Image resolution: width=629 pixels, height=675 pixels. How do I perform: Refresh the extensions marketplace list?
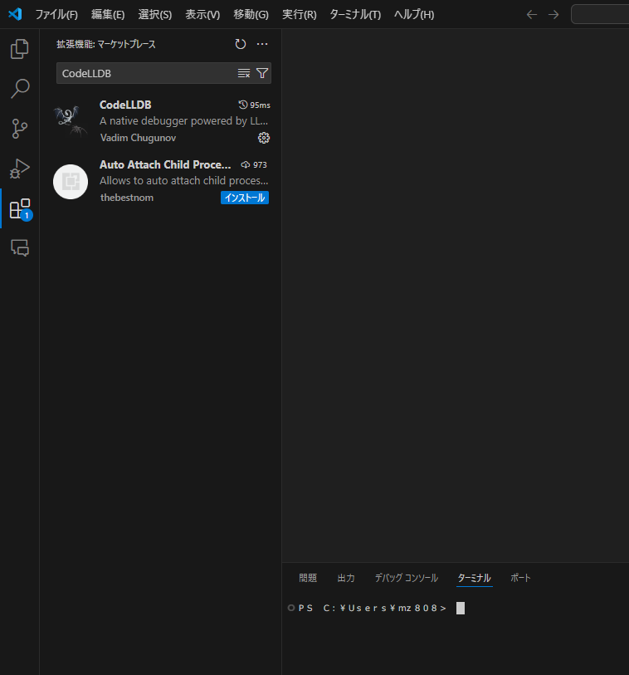pos(241,44)
